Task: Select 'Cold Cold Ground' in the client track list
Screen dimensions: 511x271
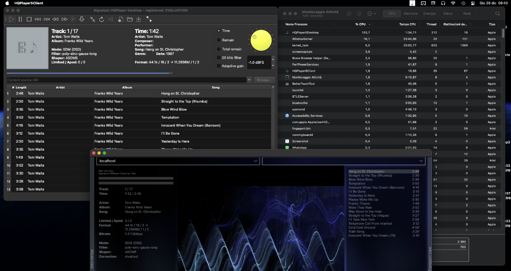Action: click(384, 228)
